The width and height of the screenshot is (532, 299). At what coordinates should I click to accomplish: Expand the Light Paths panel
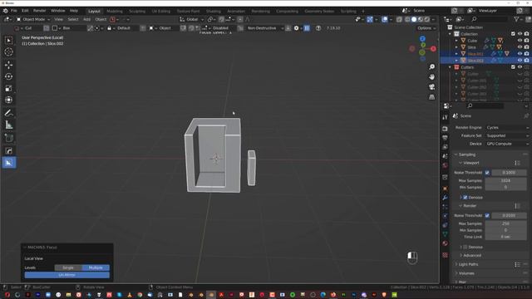(468, 264)
